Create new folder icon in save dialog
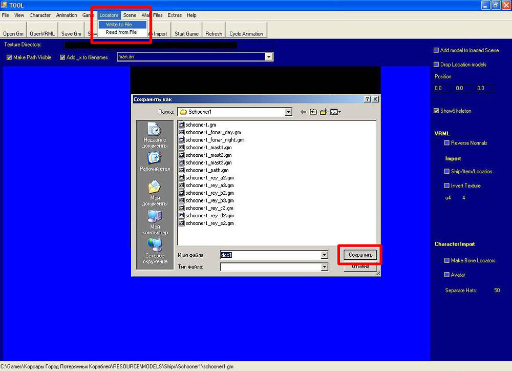This screenshot has width=512, height=371. 324,112
